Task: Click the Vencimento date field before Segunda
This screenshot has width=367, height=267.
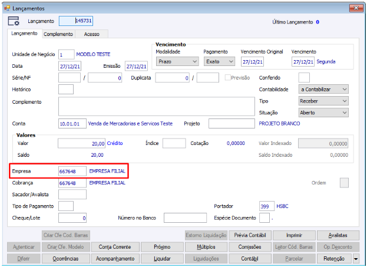Action: click(x=303, y=62)
